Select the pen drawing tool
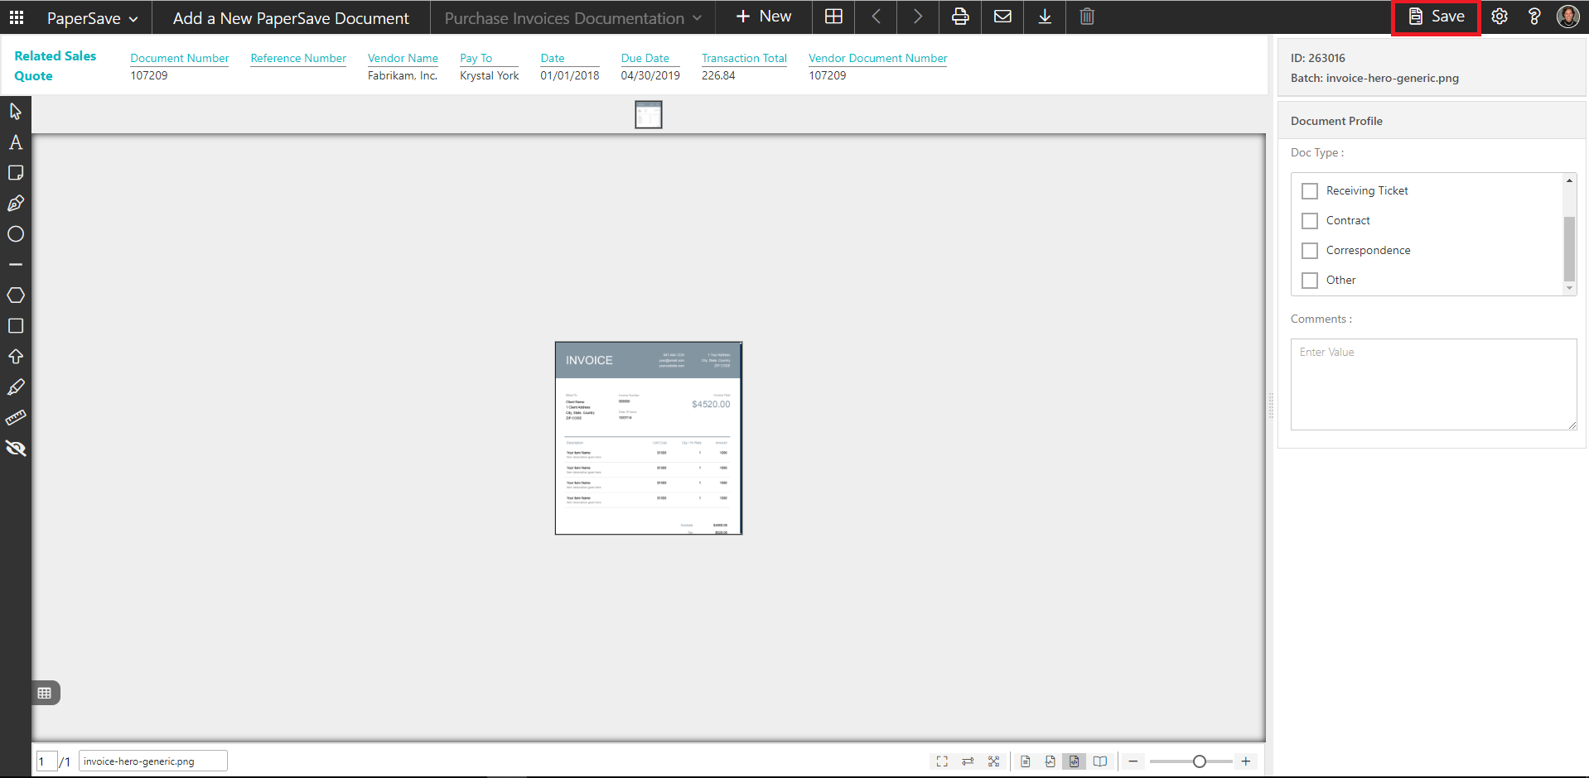Viewport: 1589px width, 778px height. pos(16,204)
